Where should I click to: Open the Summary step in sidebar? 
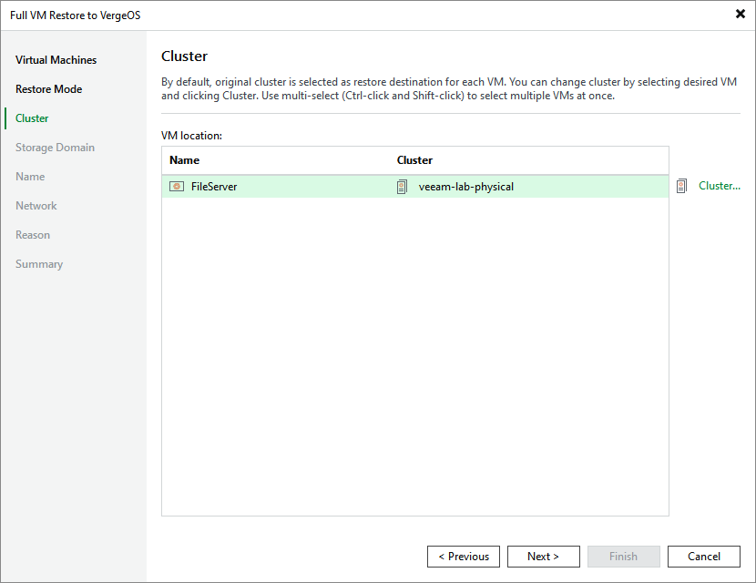pos(39,264)
